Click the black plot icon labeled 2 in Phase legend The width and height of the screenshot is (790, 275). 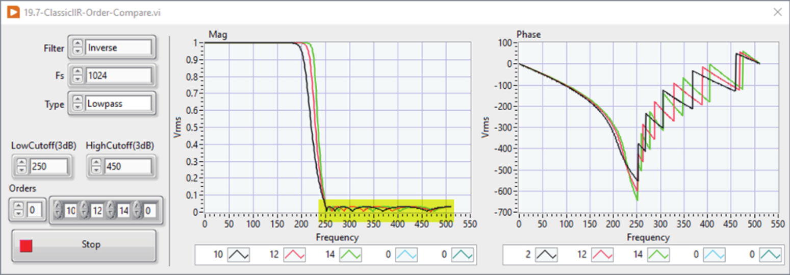coord(546,255)
